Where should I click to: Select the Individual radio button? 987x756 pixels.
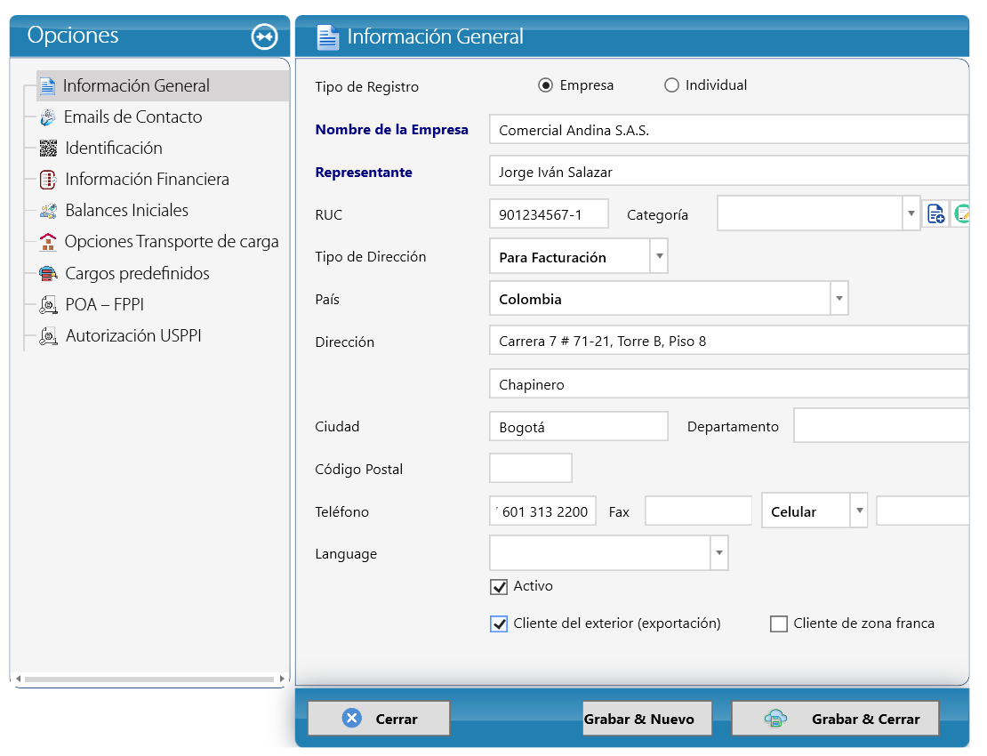671,85
